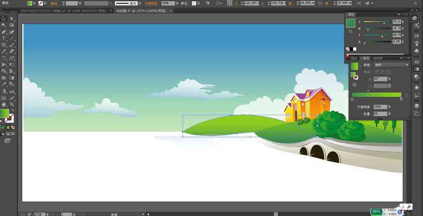Select the Pencil tool
This screenshot has height=216, width=423.
click(4, 51)
